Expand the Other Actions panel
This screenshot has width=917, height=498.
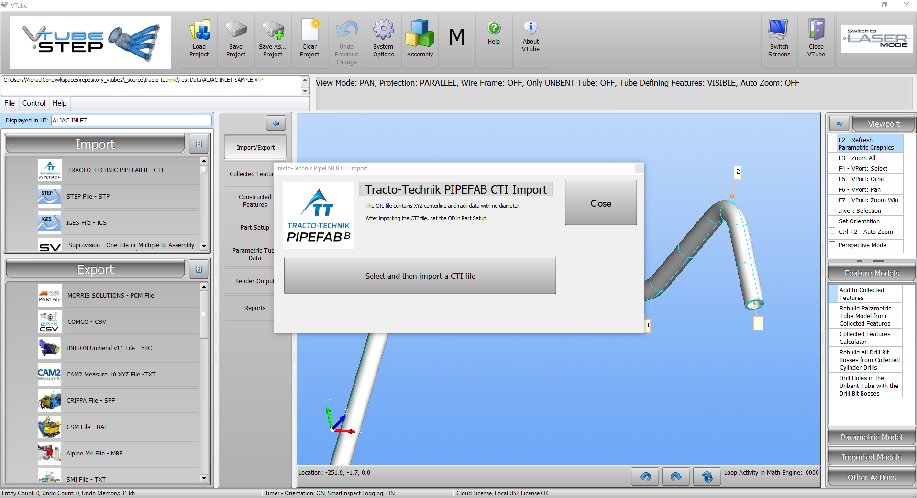872,477
